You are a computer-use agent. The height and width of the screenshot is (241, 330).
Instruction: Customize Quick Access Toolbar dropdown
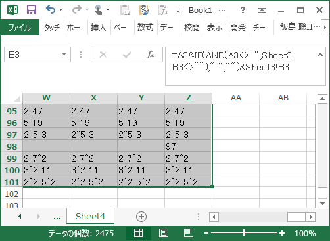[x=178, y=11]
